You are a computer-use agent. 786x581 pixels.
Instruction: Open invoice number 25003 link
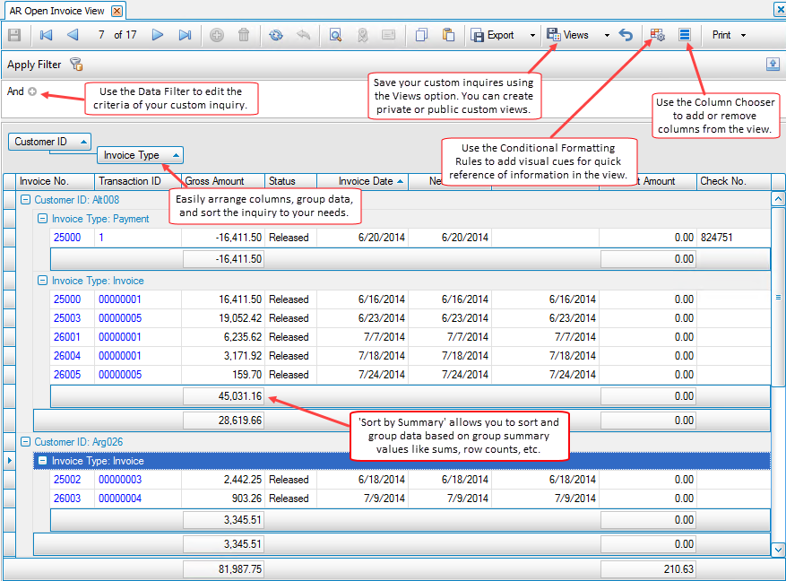(x=66, y=318)
